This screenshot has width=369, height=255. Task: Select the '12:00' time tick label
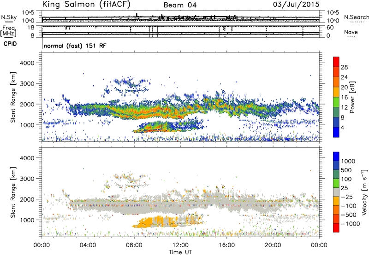pos(180,245)
